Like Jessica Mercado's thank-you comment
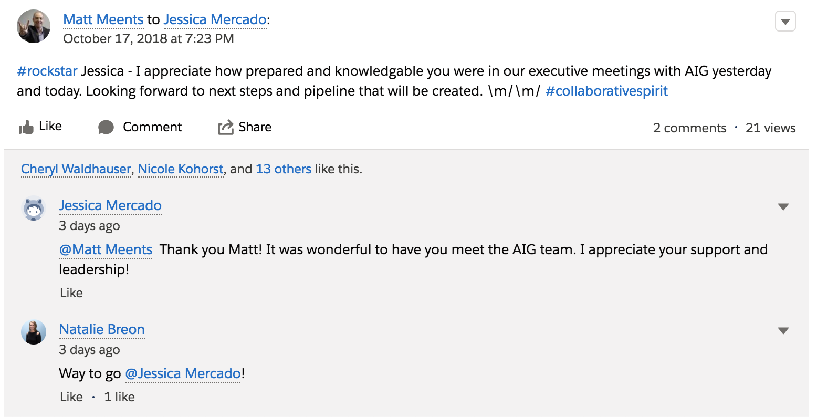The image size is (817, 417). [71, 293]
